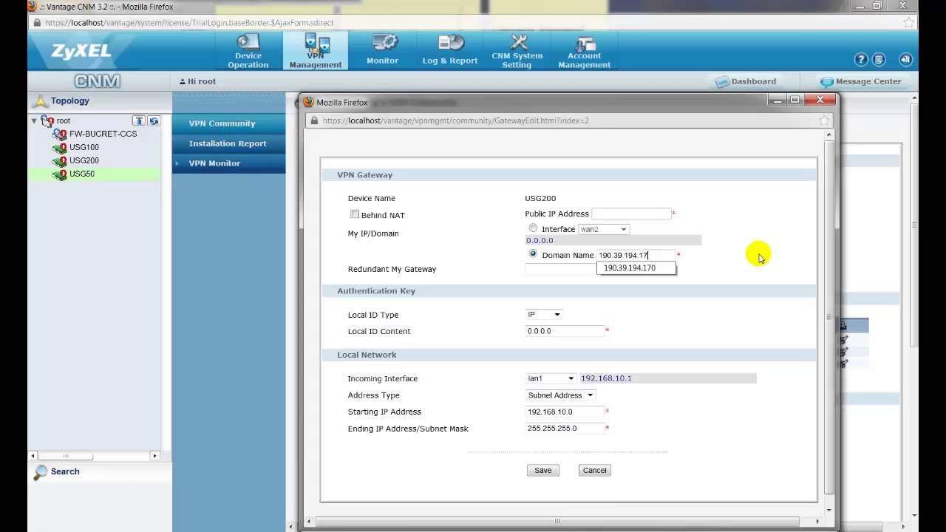946x532 pixels.
Task: Select USG100 device in tree
Action: click(x=84, y=147)
